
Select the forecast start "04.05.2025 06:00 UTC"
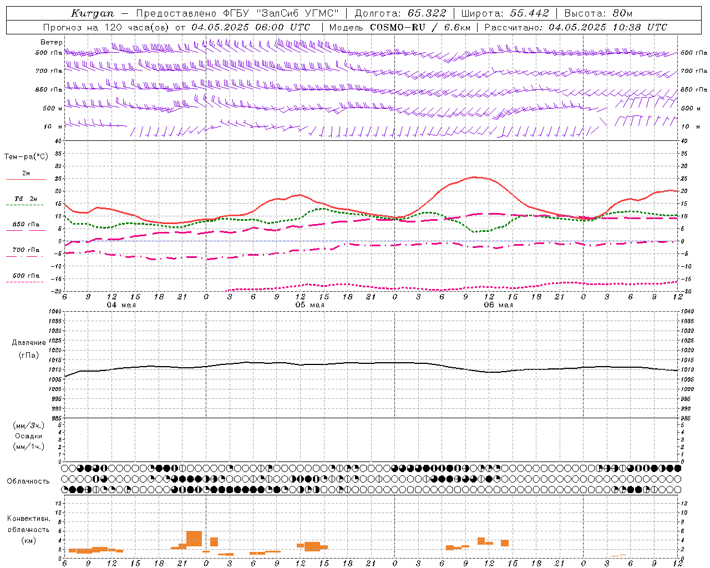point(251,27)
